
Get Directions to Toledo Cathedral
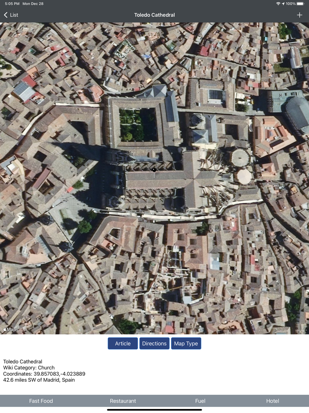click(154, 343)
